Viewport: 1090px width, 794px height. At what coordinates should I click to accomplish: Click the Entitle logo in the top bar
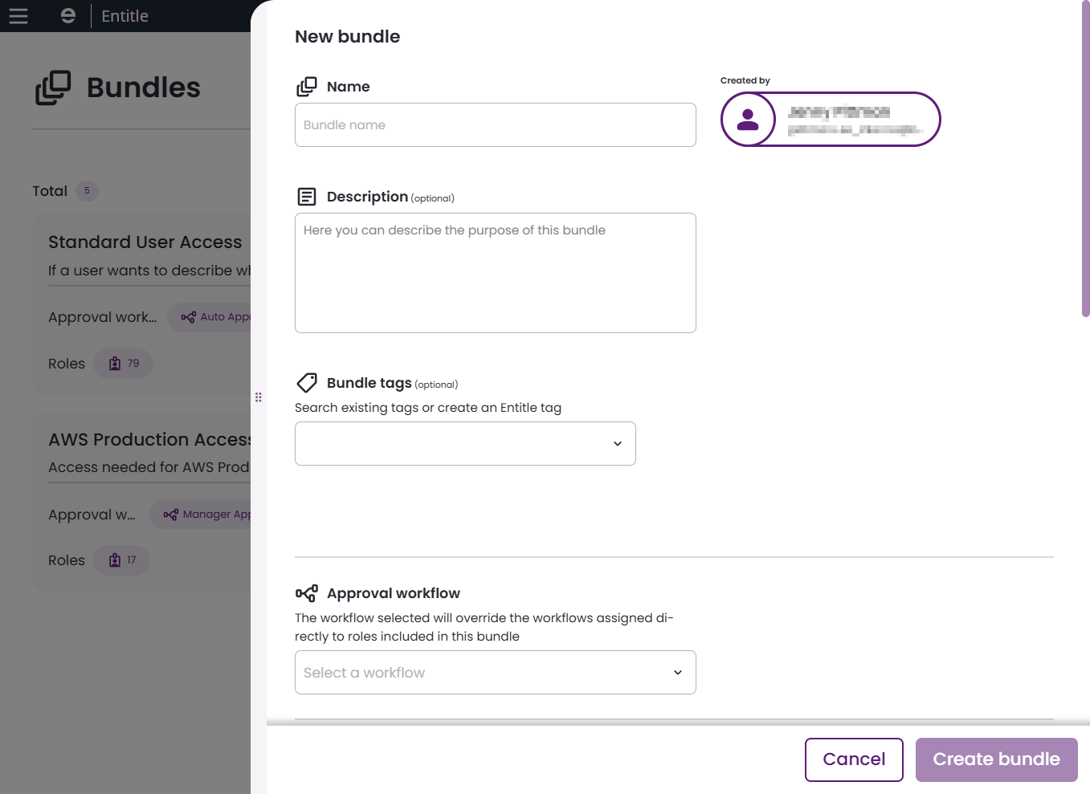(68, 15)
